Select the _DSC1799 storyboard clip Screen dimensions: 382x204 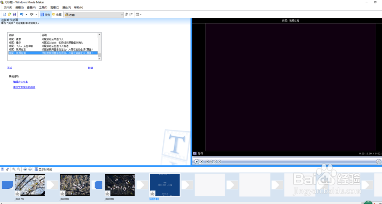30,185
